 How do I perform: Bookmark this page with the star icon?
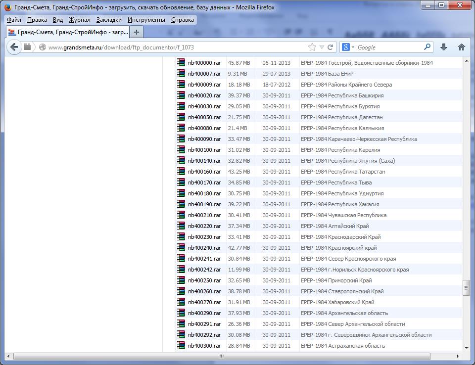pyautogui.click(x=312, y=47)
